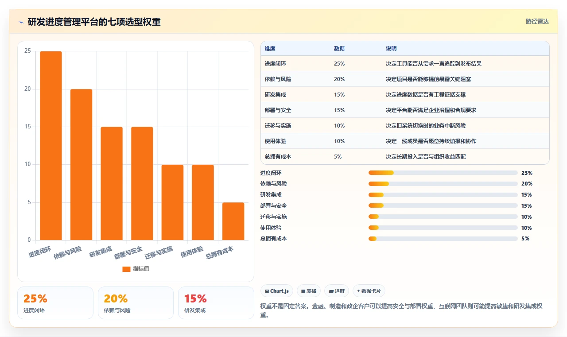Click the 15% 研发集成 stat card
The image size is (567, 337).
click(x=216, y=303)
